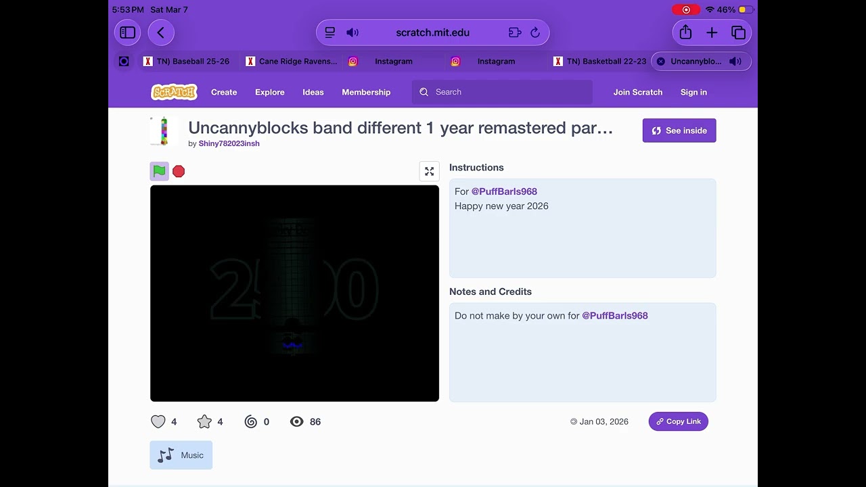Open the pinned tab with circle icon
This screenshot has height=487, width=866.
coord(124,61)
